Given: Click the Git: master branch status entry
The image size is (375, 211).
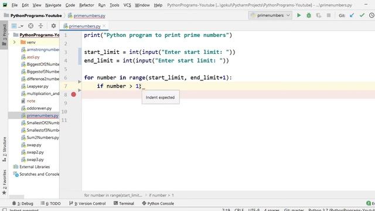Looking at the screenshot, I should pyautogui.click(x=294, y=210).
